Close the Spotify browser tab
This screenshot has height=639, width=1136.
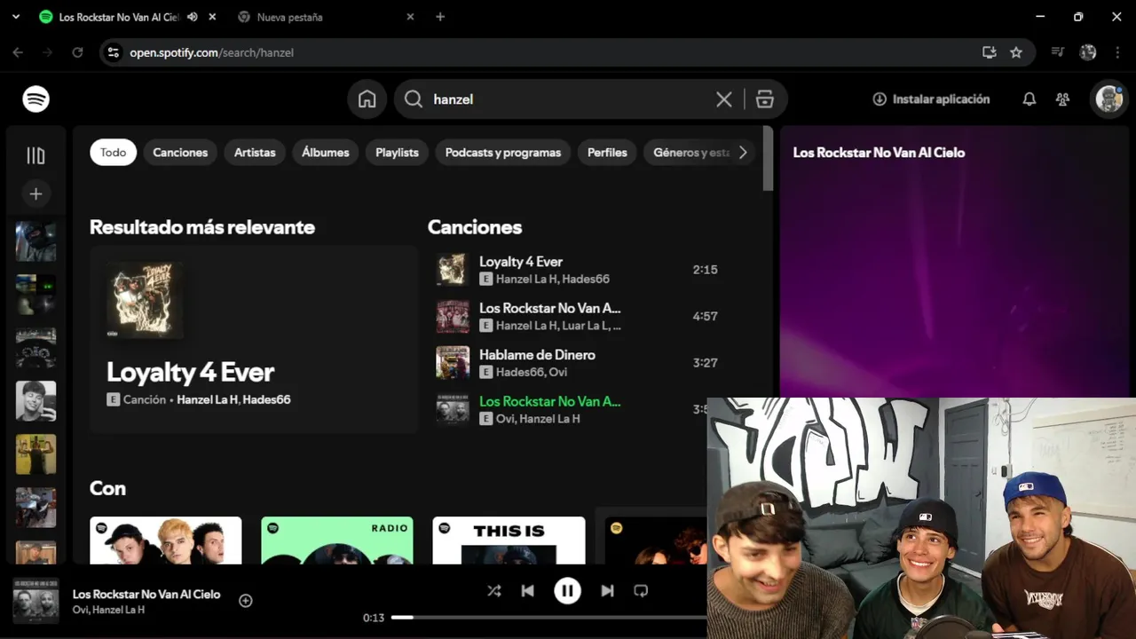212,17
